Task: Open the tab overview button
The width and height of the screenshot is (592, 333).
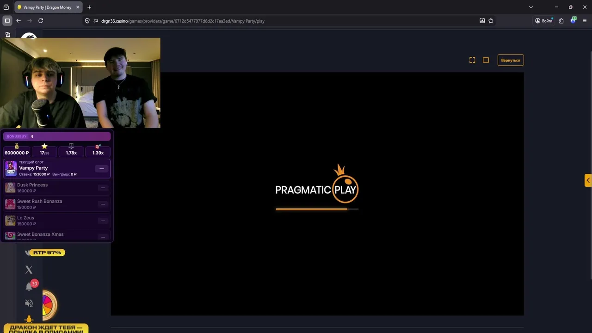Action: coord(6,7)
